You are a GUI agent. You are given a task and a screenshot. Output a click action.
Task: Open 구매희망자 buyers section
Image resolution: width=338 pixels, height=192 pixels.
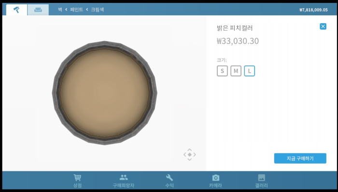(x=124, y=181)
